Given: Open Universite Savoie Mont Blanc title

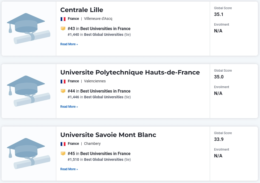Looking at the screenshot, I should click(108, 135).
